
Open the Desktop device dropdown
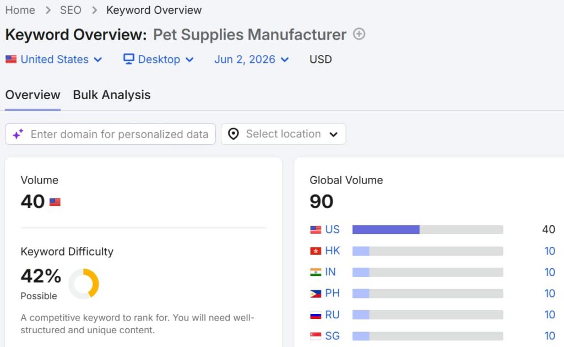point(159,59)
